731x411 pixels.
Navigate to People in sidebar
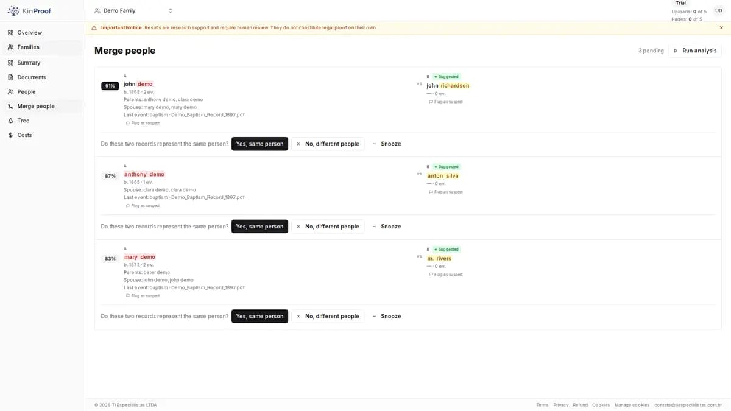[42, 92]
